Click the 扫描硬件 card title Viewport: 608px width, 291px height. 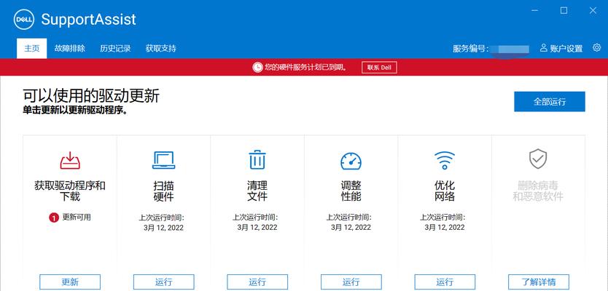(x=163, y=191)
